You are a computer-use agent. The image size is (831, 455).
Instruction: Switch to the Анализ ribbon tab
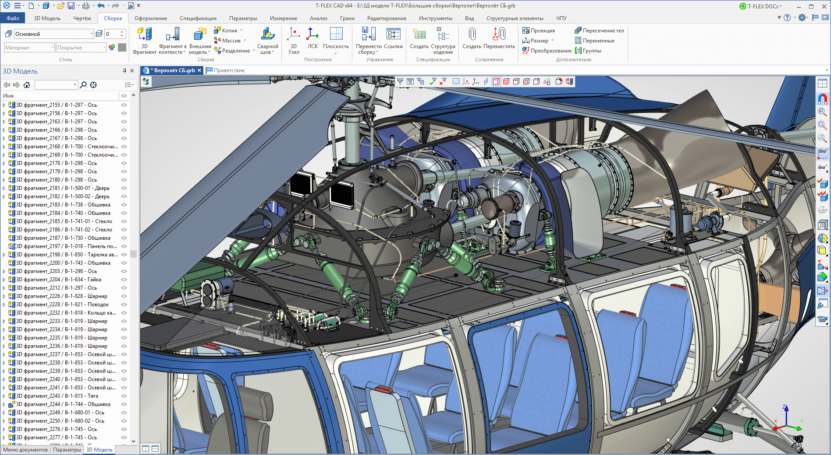click(x=319, y=18)
